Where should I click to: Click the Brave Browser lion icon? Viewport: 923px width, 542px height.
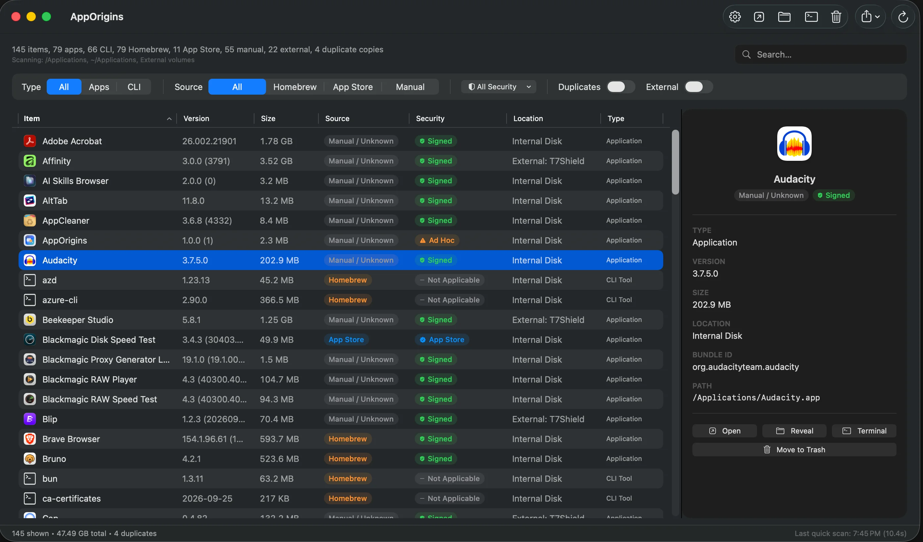click(30, 439)
